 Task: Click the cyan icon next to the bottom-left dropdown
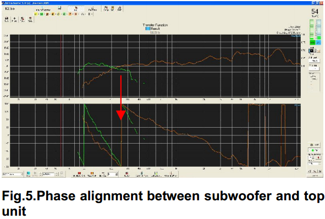[x=29, y=174]
